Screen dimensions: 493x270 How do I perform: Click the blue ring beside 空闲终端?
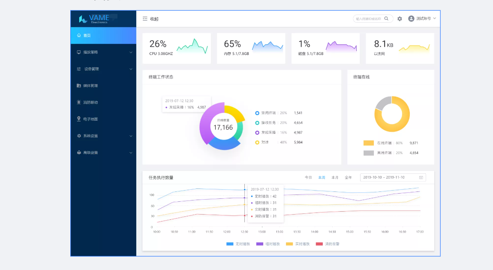tap(257, 113)
